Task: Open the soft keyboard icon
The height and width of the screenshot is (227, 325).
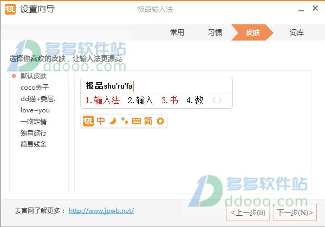Action: 136,121
